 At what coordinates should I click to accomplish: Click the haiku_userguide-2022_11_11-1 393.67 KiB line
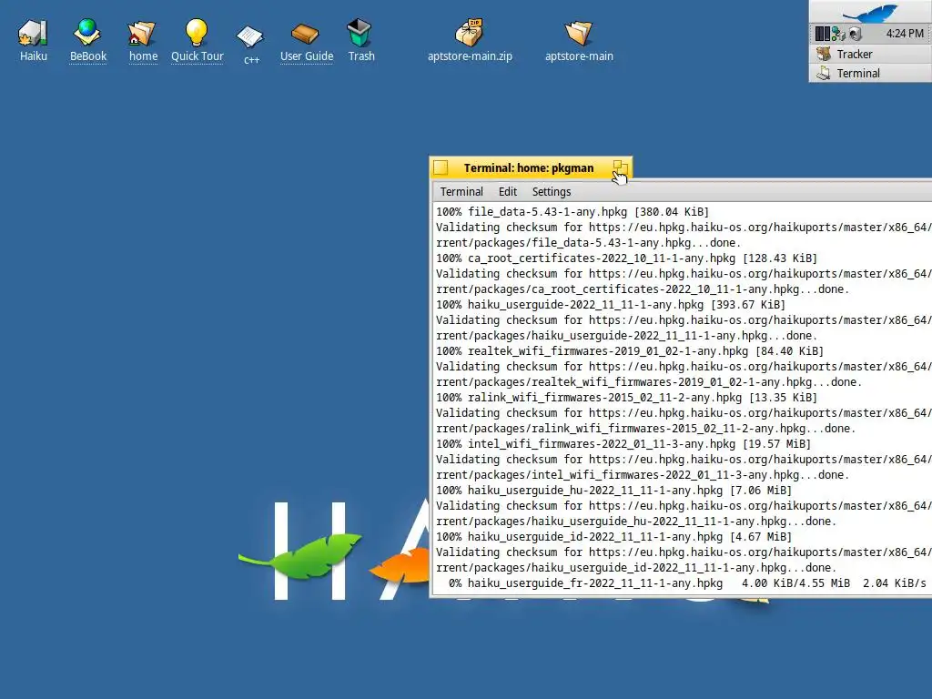pos(611,304)
